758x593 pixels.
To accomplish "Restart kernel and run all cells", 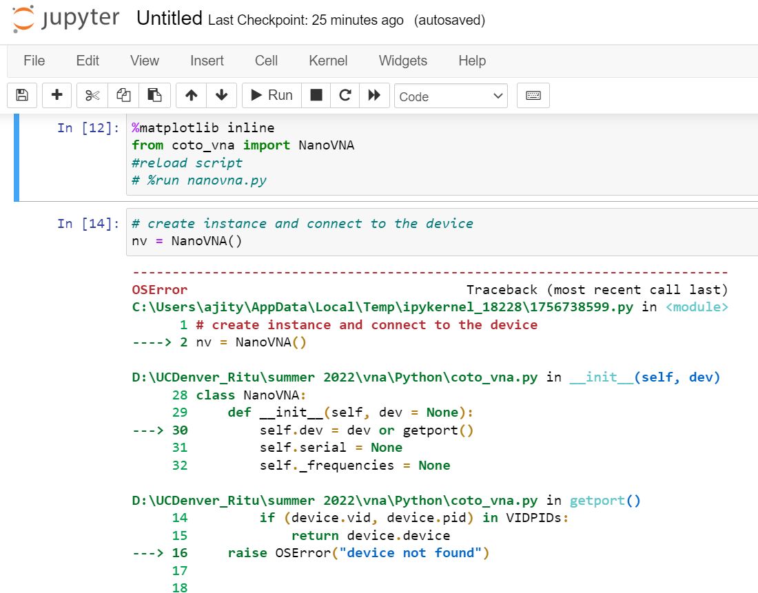I will point(374,95).
